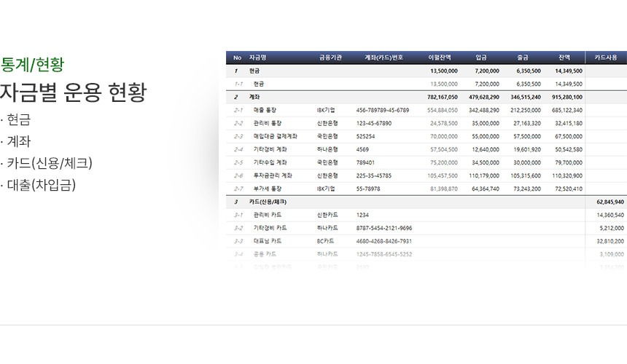Select the 관리비 통장 account row
Viewport: 627px width, 364px height.
[x=268, y=123]
